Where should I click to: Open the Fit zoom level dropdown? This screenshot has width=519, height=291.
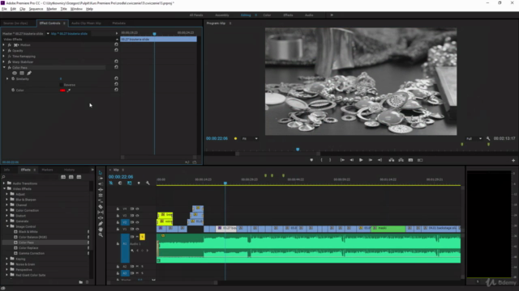(x=250, y=138)
